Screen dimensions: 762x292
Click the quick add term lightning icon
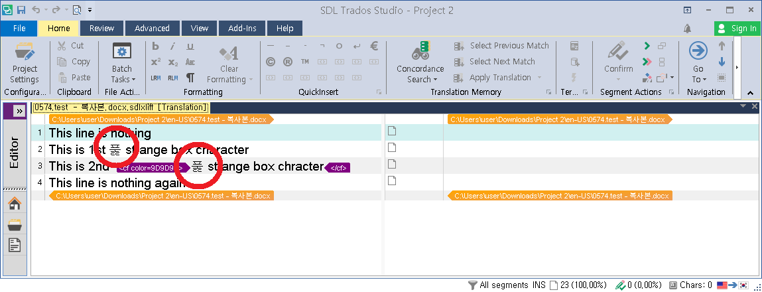pos(574,78)
